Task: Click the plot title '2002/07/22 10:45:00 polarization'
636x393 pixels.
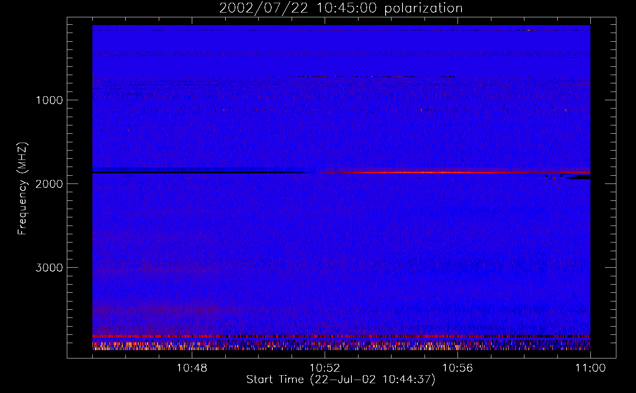Action: coord(341,8)
